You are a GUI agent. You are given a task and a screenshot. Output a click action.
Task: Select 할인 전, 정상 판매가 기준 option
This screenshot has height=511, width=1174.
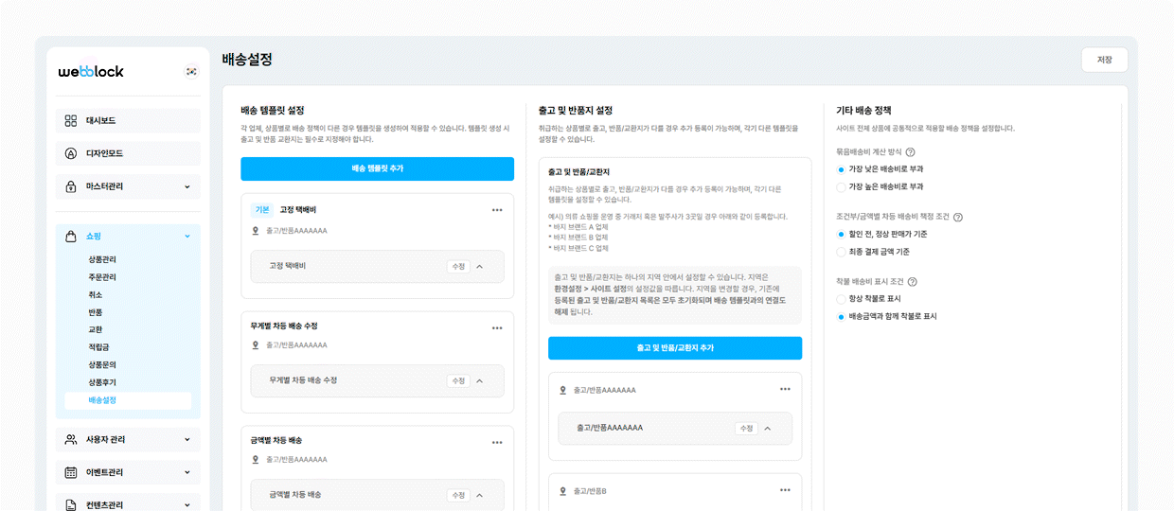tap(841, 234)
